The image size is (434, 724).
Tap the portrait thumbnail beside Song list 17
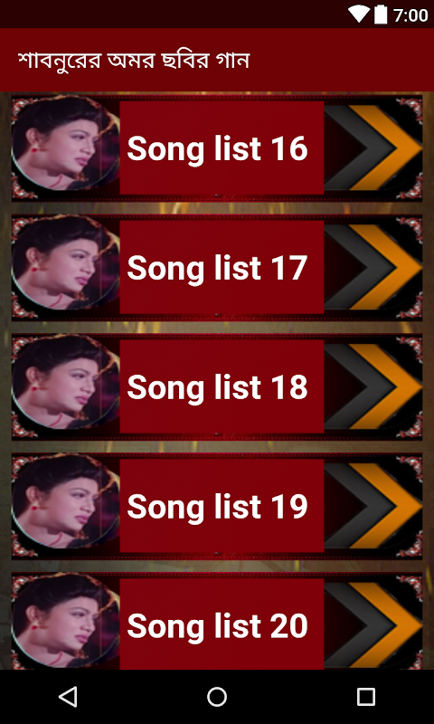tap(65, 262)
